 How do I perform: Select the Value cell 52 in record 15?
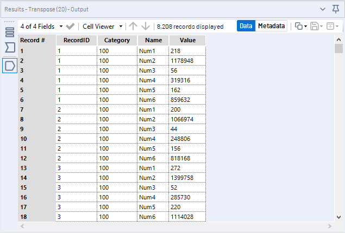click(x=187, y=187)
